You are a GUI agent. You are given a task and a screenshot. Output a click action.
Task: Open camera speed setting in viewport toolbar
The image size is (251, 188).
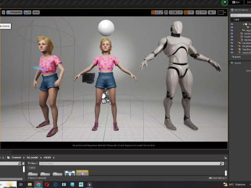pos(212,13)
